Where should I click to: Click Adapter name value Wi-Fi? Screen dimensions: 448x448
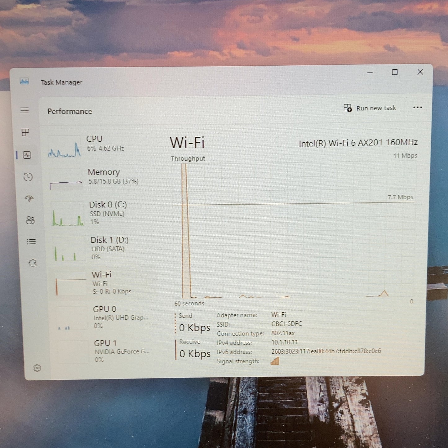[278, 315]
